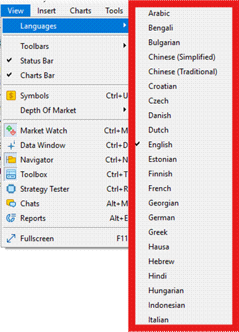This screenshot has height=332, width=239.
Task: Select Indonesian language
Action: click(166, 306)
